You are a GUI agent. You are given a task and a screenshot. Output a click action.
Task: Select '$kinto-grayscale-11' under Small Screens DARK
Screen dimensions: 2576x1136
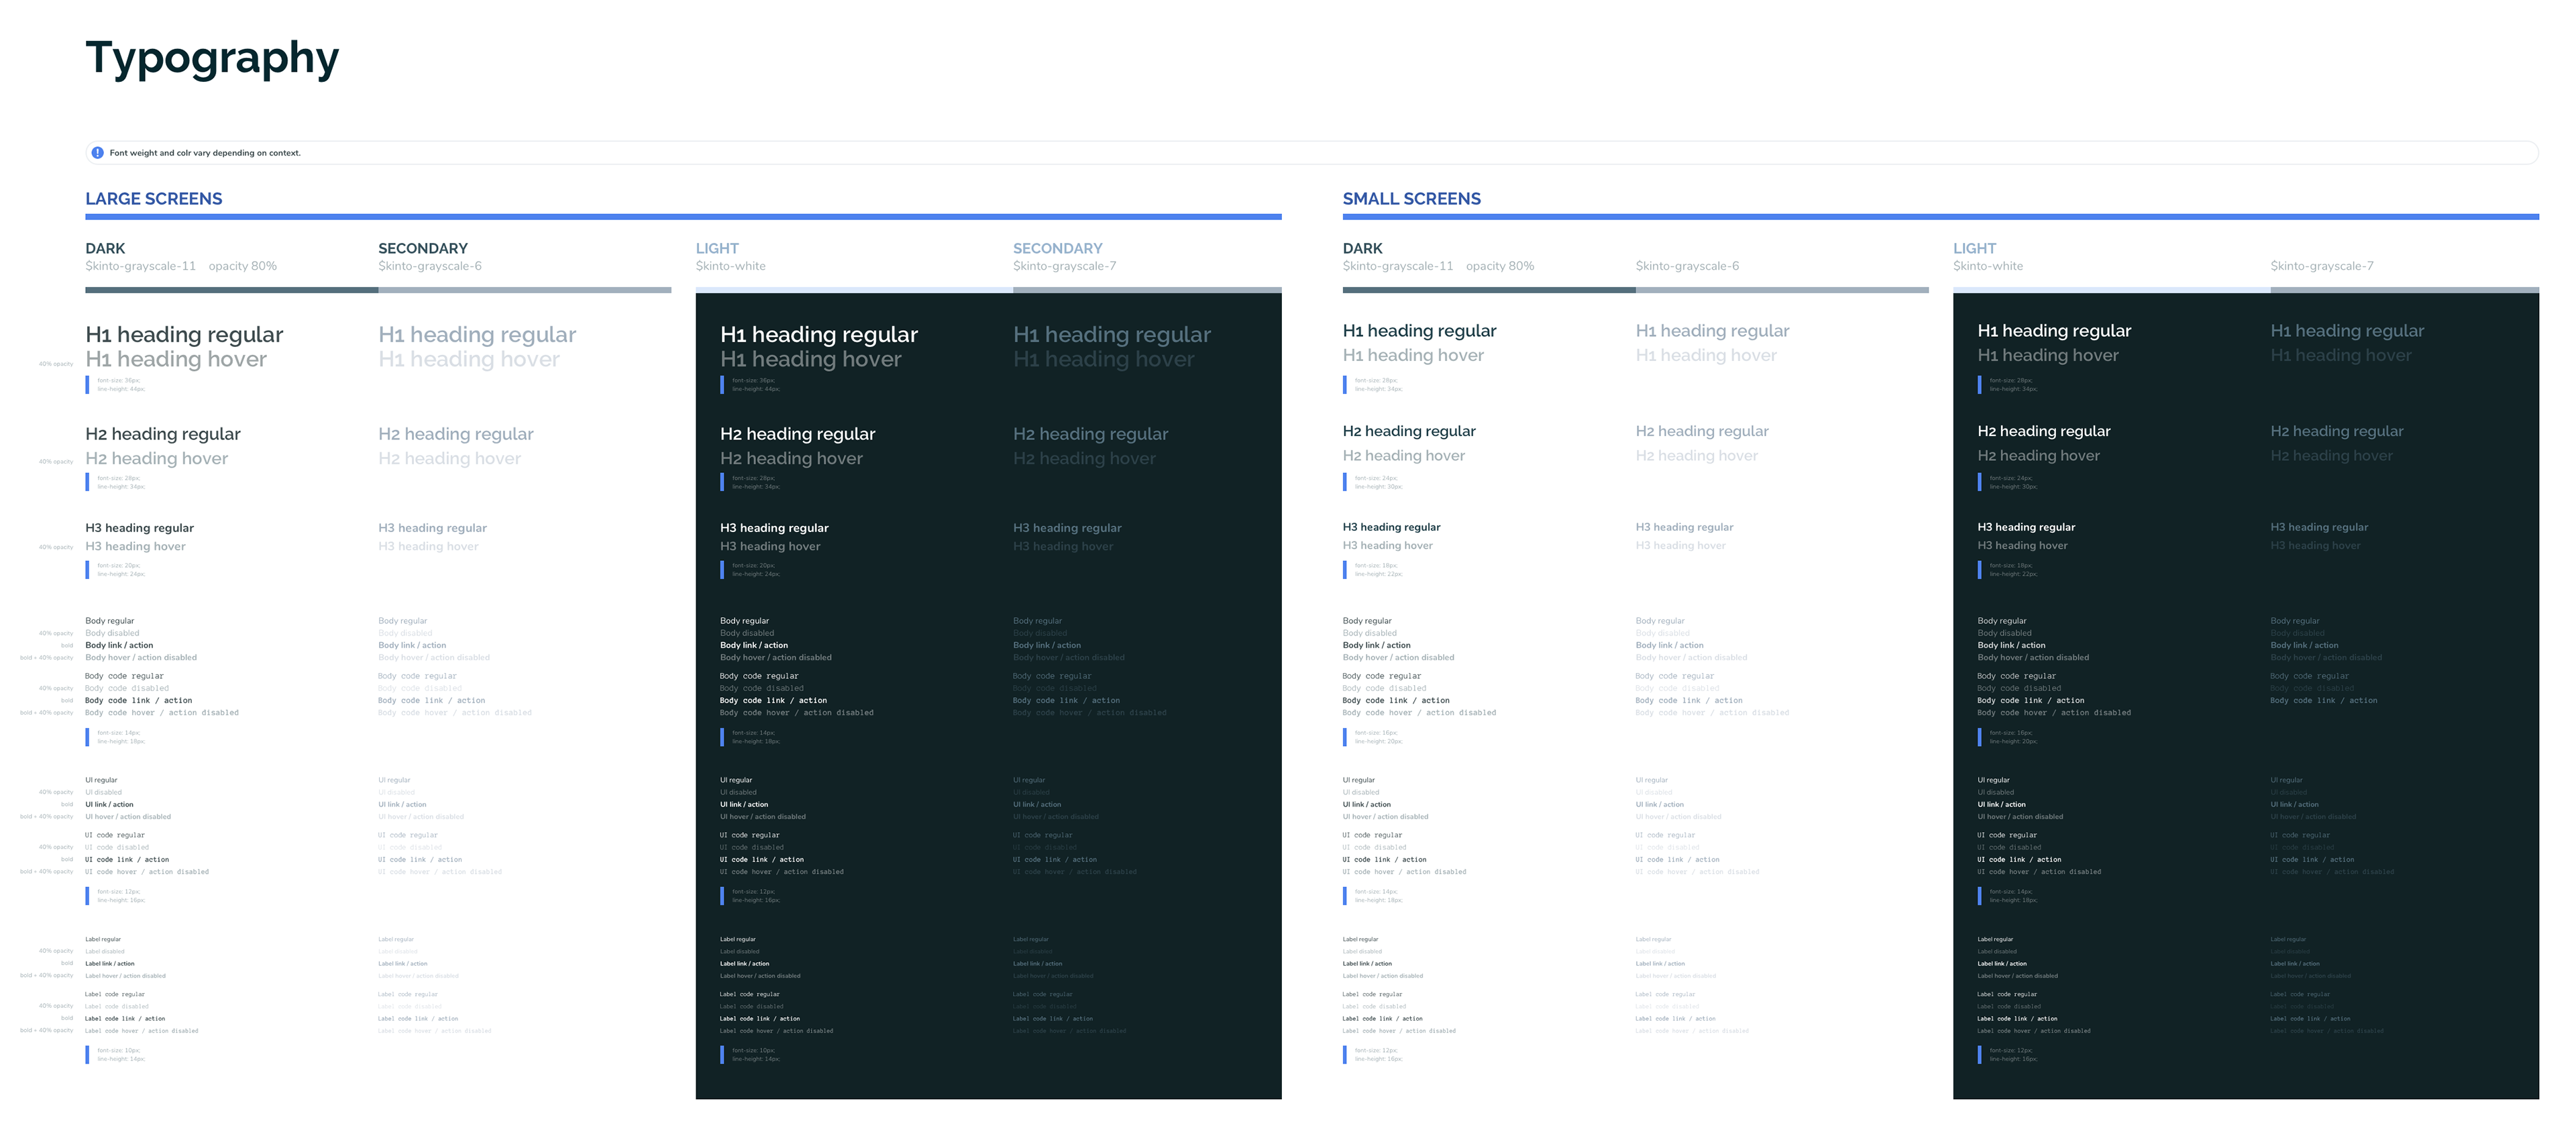coord(1398,266)
